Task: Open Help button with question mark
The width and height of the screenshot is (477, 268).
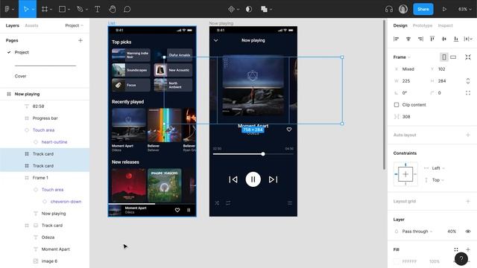Action: tap(461, 259)
